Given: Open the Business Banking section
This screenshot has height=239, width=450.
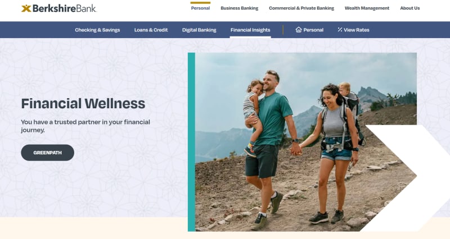Looking at the screenshot, I should 240,8.
